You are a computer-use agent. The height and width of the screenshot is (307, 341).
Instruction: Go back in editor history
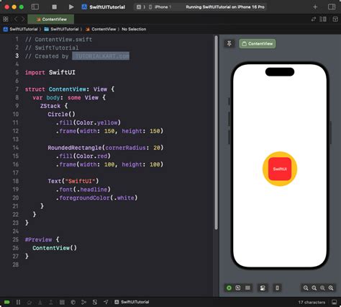16,19
